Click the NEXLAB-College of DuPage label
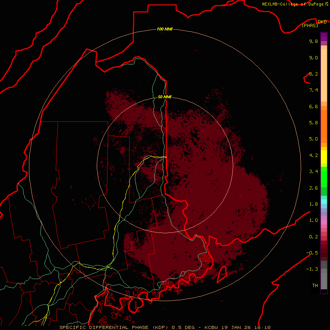Viewport: 330px width, 330px height. coord(293,4)
